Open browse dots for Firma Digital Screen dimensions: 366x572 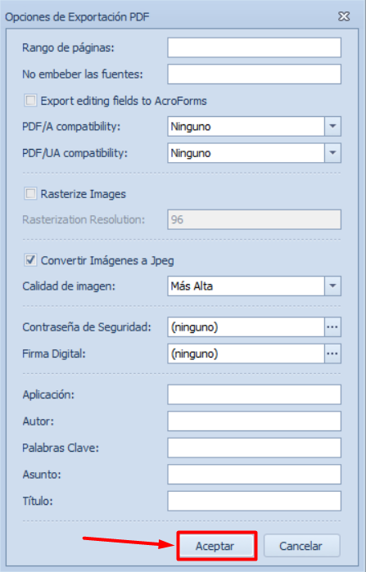[332, 354]
